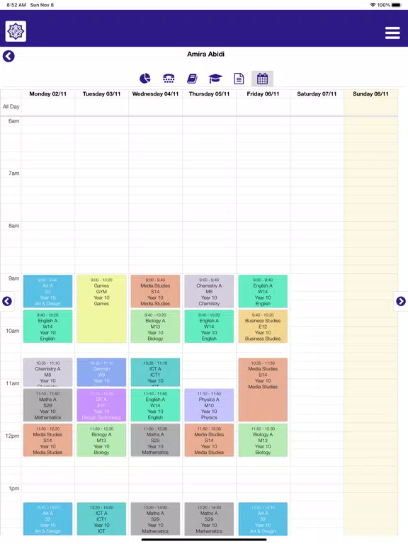The height and width of the screenshot is (544, 408).
Task: Open Friday 9:00 English A lesson
Action: point(263,291)
